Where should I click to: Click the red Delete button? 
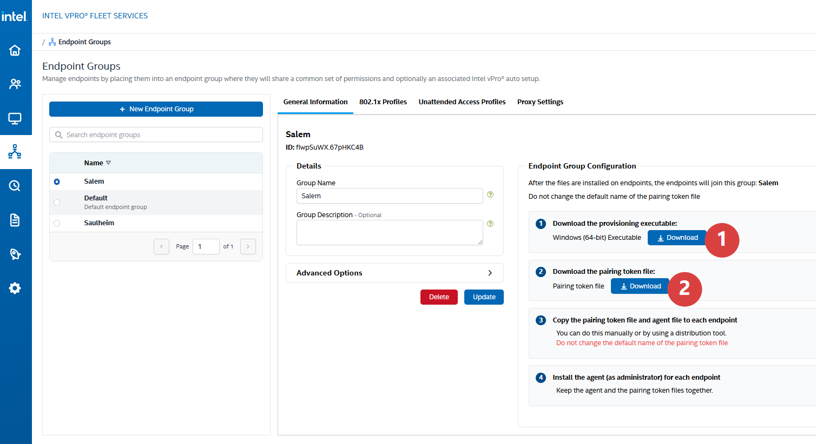439,297
